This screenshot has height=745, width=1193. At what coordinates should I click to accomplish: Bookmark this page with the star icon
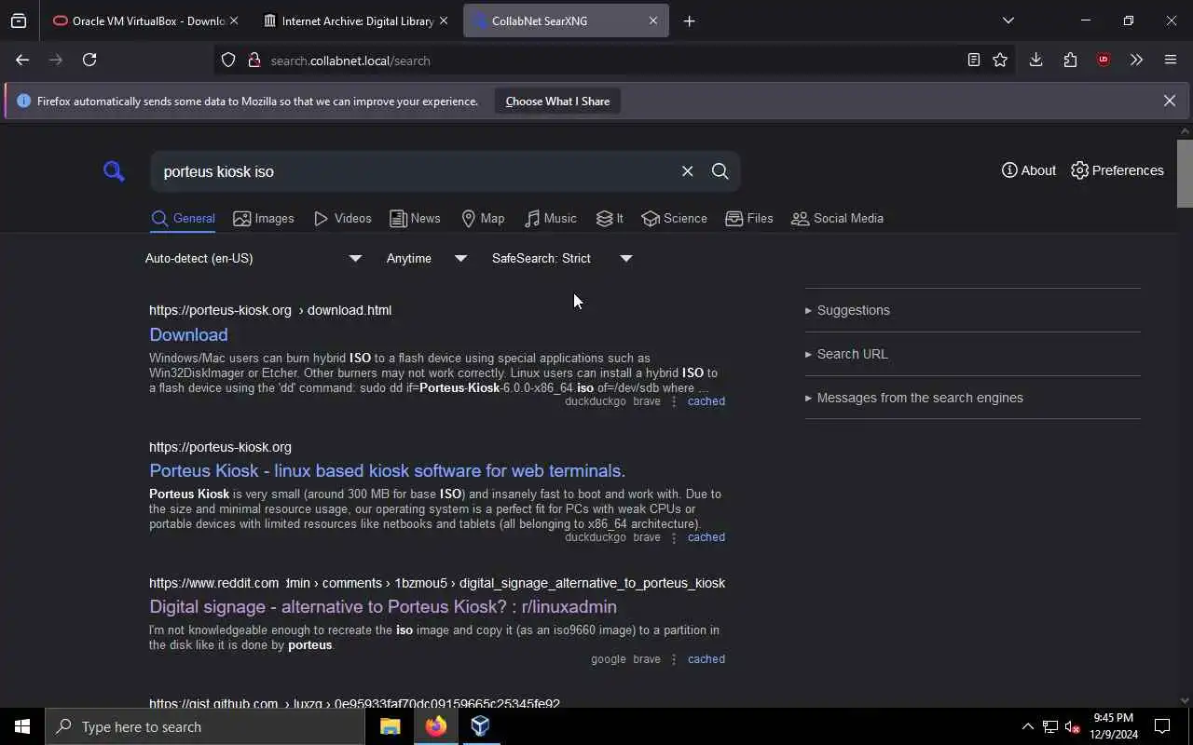click(x=1000, y=60)
